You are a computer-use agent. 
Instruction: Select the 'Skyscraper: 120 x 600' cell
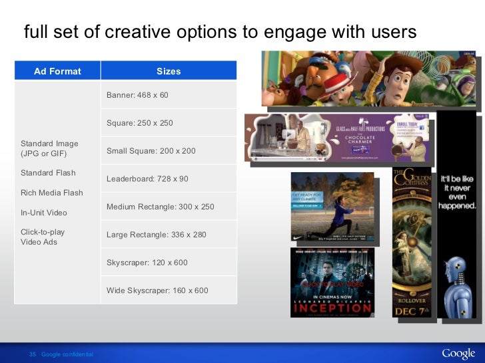click(169, 262)
